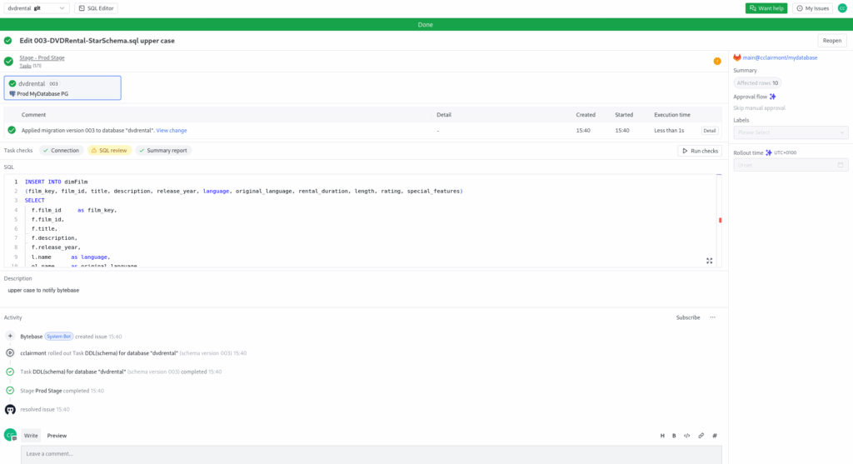Click the calendar icon in Rollout time
Image resolution: width=853 pixels, height=464 pixels.
point(841,166)
